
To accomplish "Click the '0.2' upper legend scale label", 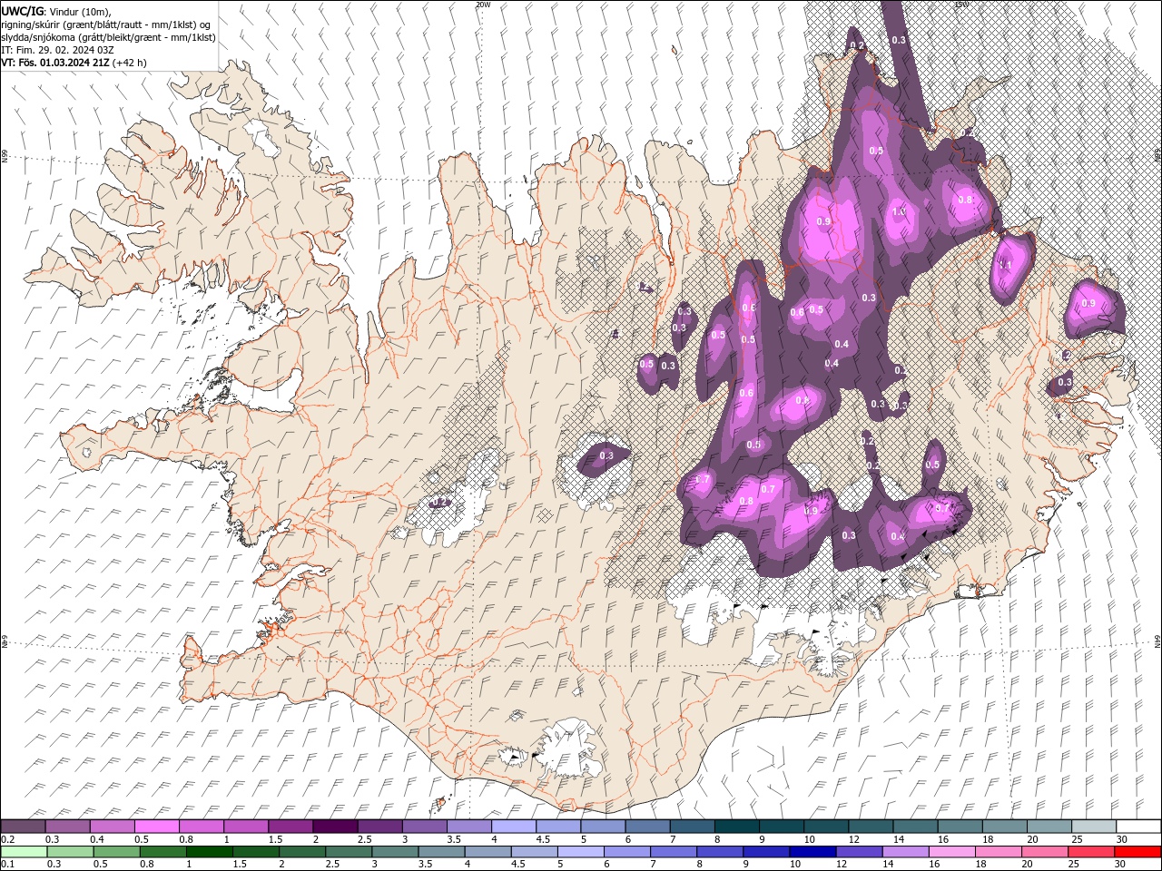I will pyautogui.click(x=7, y=839).
